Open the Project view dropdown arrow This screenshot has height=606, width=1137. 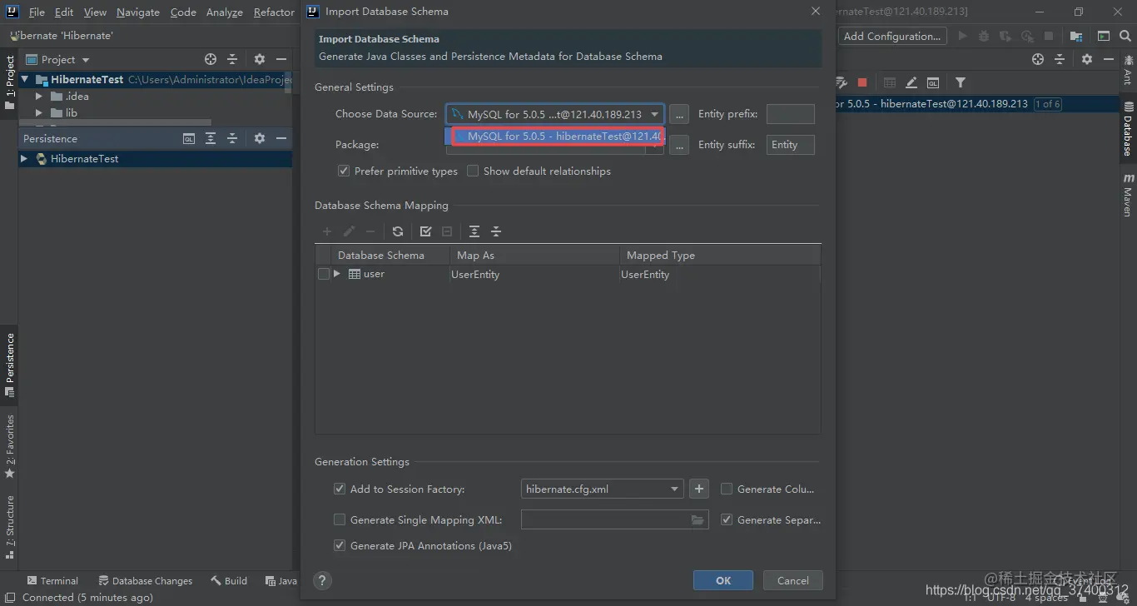point(86,60)
